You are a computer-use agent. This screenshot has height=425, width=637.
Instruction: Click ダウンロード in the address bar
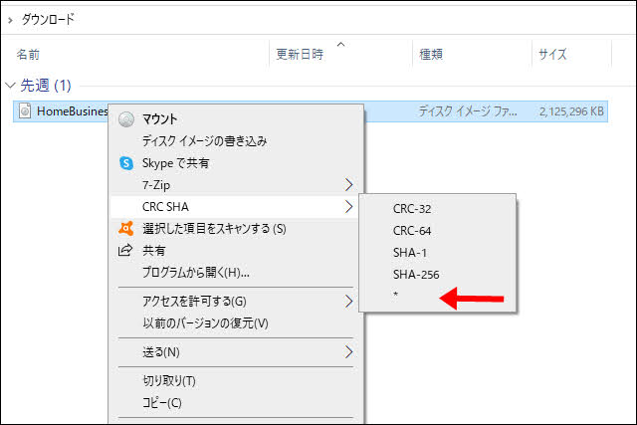coord(48,20)
